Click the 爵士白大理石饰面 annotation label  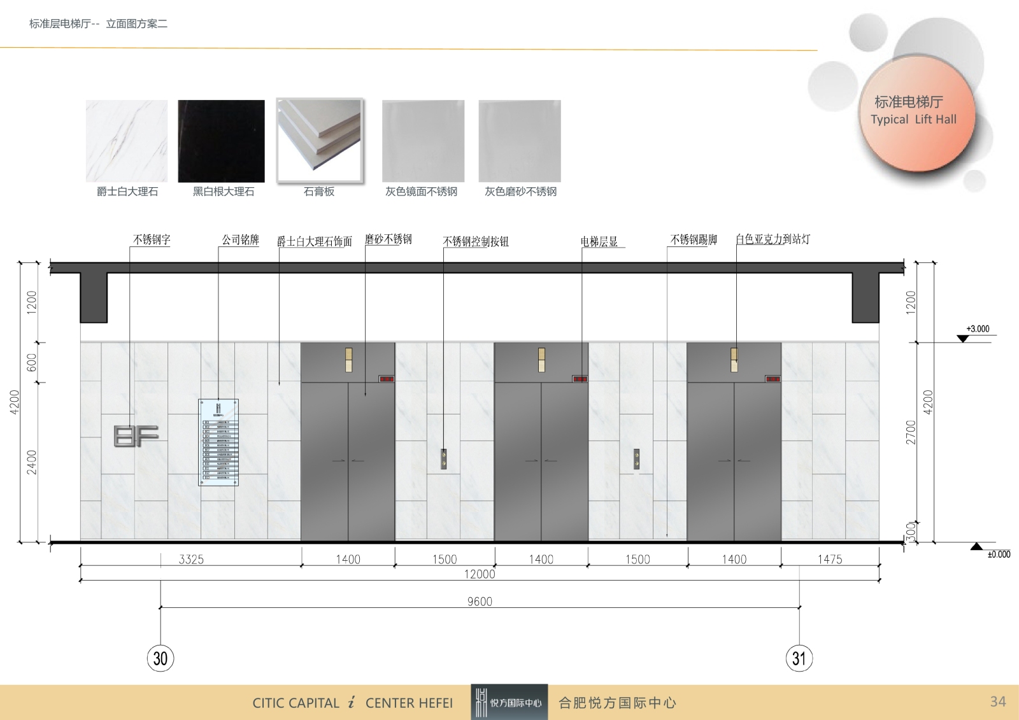(x=315, y=241)
